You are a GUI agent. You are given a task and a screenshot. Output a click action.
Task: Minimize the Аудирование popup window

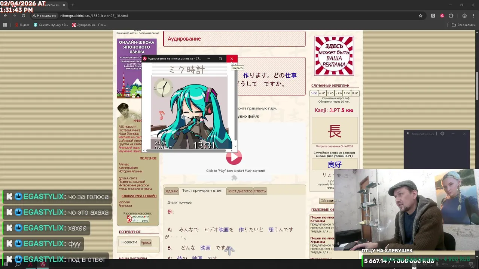click(x=209, y=59)
